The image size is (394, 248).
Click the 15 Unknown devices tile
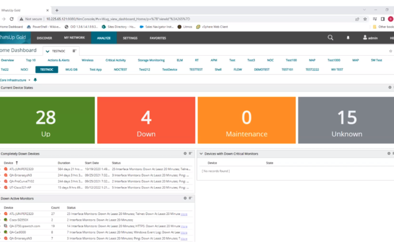point(346,120)
